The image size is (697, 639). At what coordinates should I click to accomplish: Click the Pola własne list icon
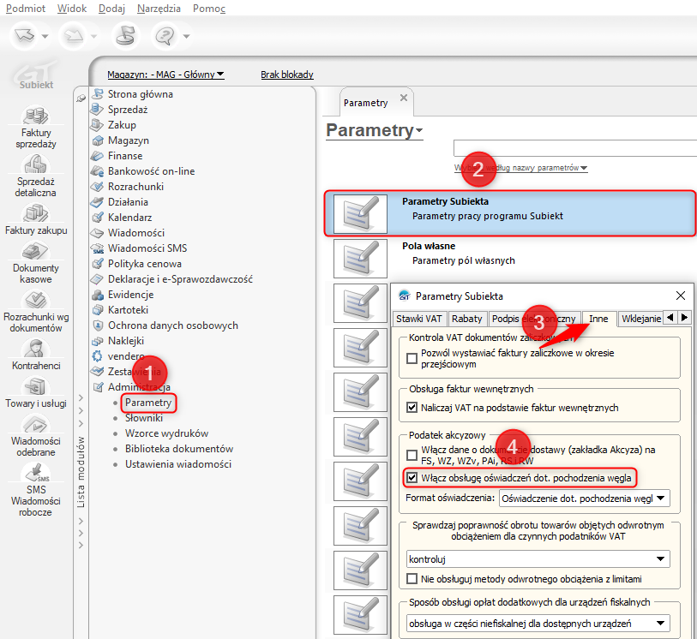360,259
